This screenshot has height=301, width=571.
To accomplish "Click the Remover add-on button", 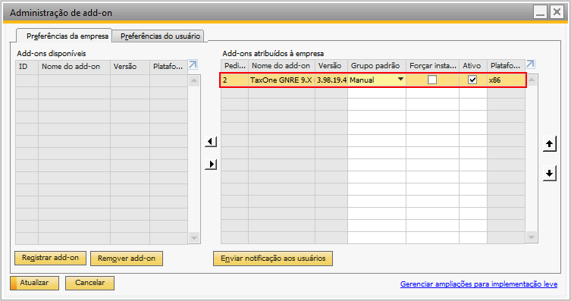I will tap(127, 259).
